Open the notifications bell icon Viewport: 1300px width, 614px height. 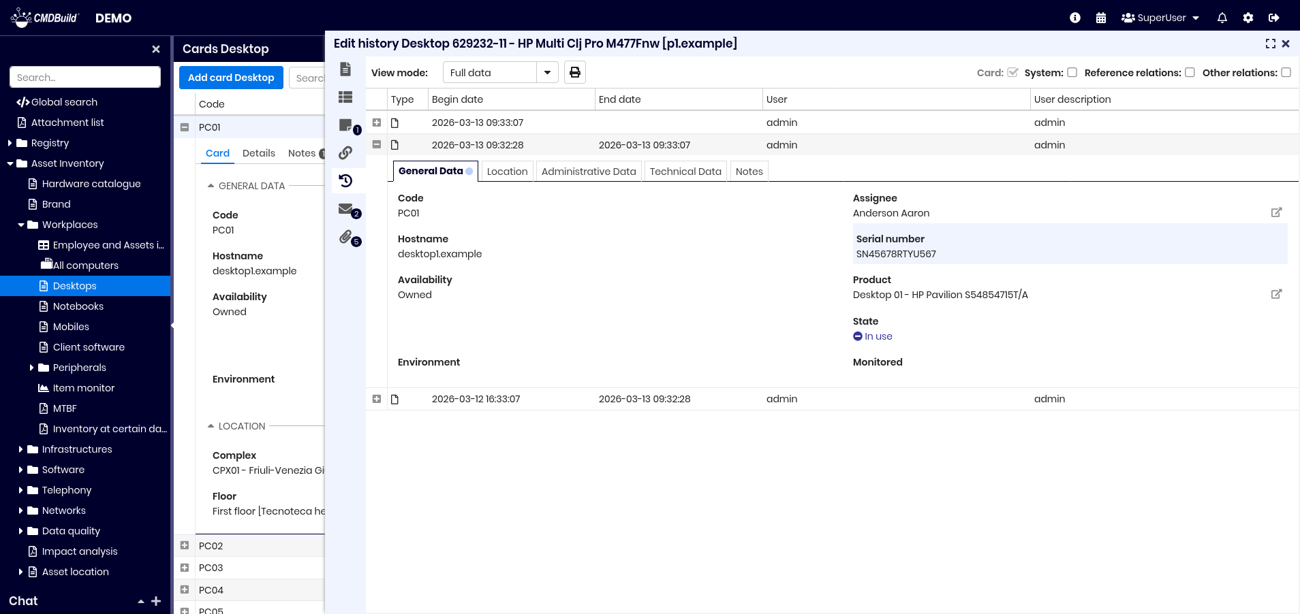(x=1222, y=18)
